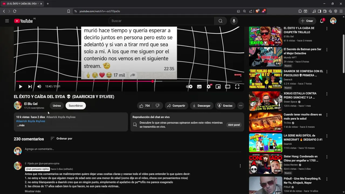Toggle the browser sidebar panel icon
Viewport: 345px width, 194px height.
click(x=319, y=11)
